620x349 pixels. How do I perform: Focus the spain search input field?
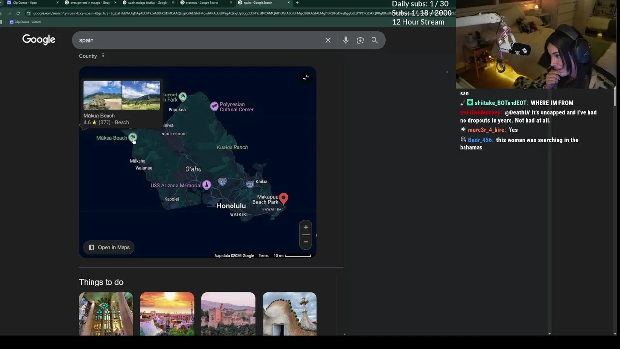click(x=199, y=40)
